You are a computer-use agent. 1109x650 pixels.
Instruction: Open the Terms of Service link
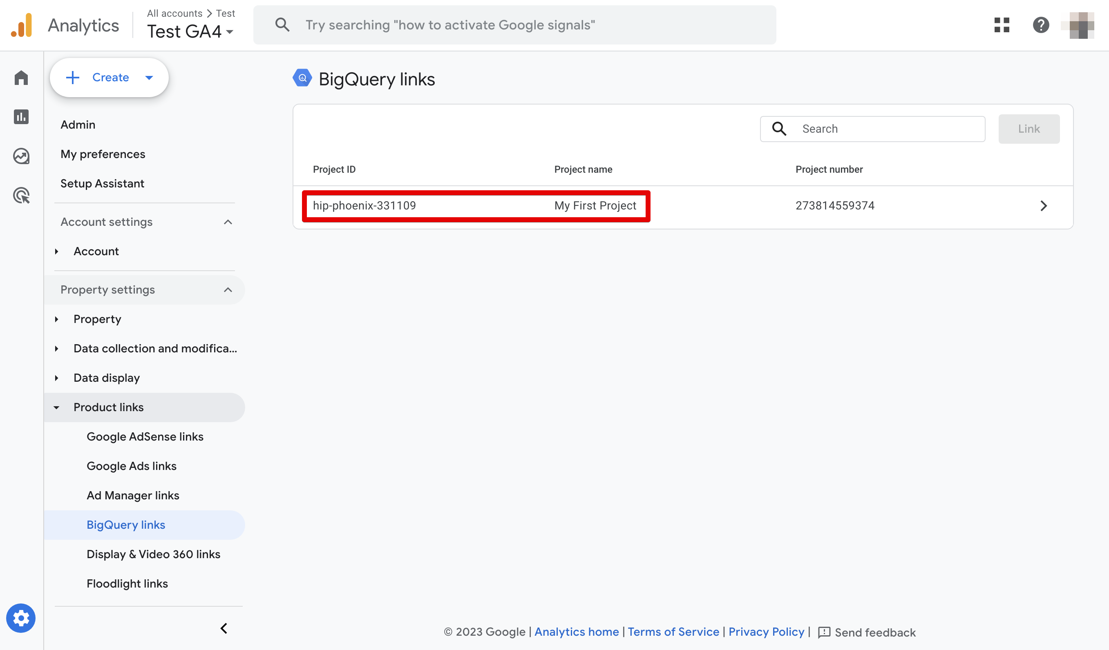tap(673, 632)
